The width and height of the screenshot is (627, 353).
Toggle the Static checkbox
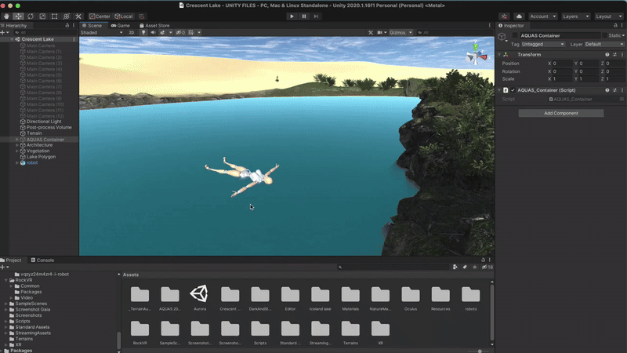pos(604,35)
